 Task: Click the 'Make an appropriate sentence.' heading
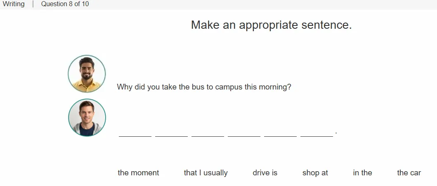click(272, 25)
